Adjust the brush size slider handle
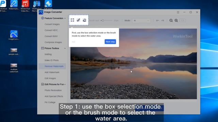 103,20
